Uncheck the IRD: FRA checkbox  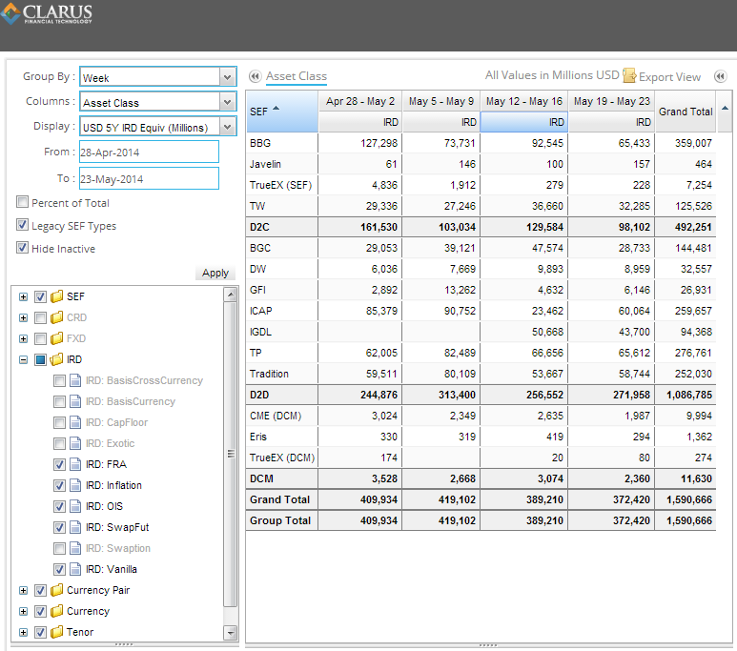(59, 465)
